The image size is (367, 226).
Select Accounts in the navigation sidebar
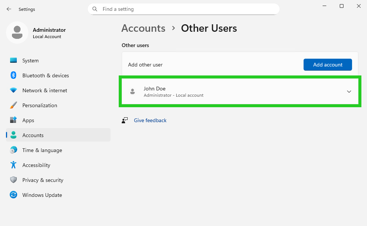[33, 135]
